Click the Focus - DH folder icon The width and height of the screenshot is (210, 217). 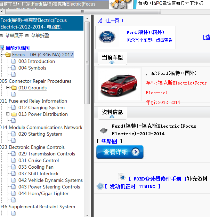[8, 55]
